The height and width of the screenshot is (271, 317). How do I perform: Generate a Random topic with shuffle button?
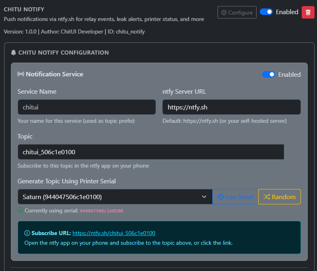point(279,197)
